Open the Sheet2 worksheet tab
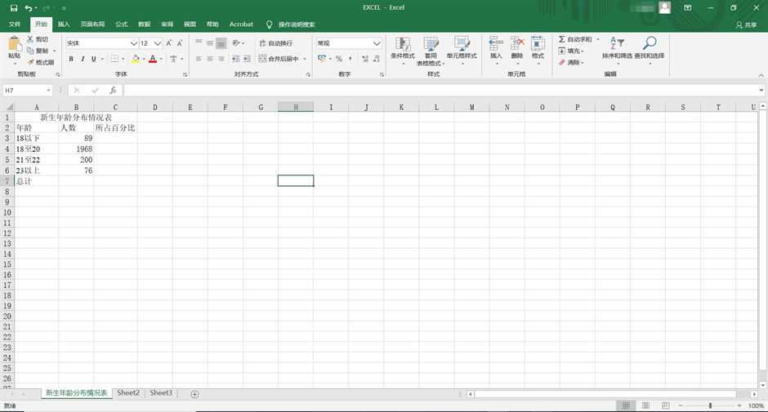 point(128,393)
